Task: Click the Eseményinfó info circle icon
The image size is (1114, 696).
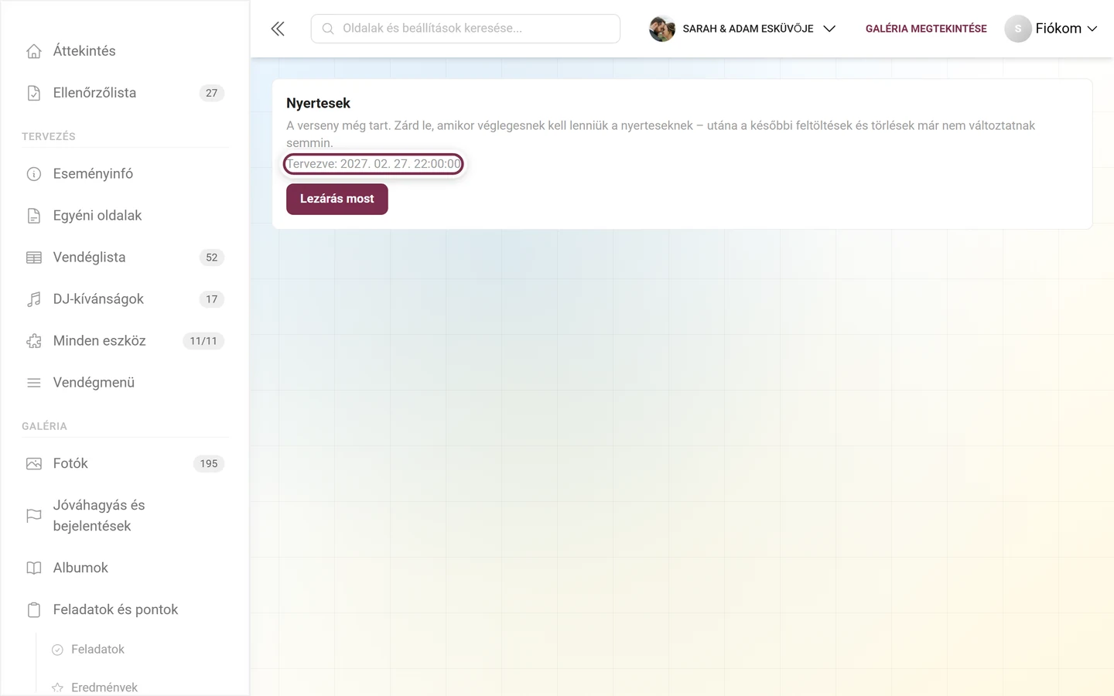Action: click(34, 174)
